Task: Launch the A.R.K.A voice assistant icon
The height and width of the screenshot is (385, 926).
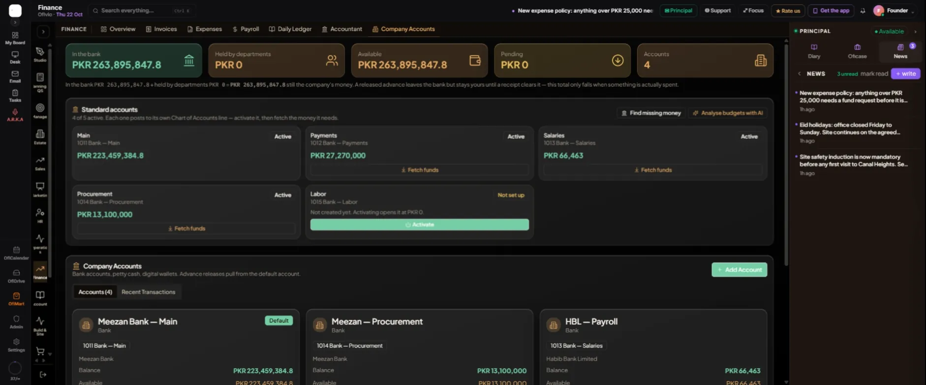Action: (x=15, y=115)
